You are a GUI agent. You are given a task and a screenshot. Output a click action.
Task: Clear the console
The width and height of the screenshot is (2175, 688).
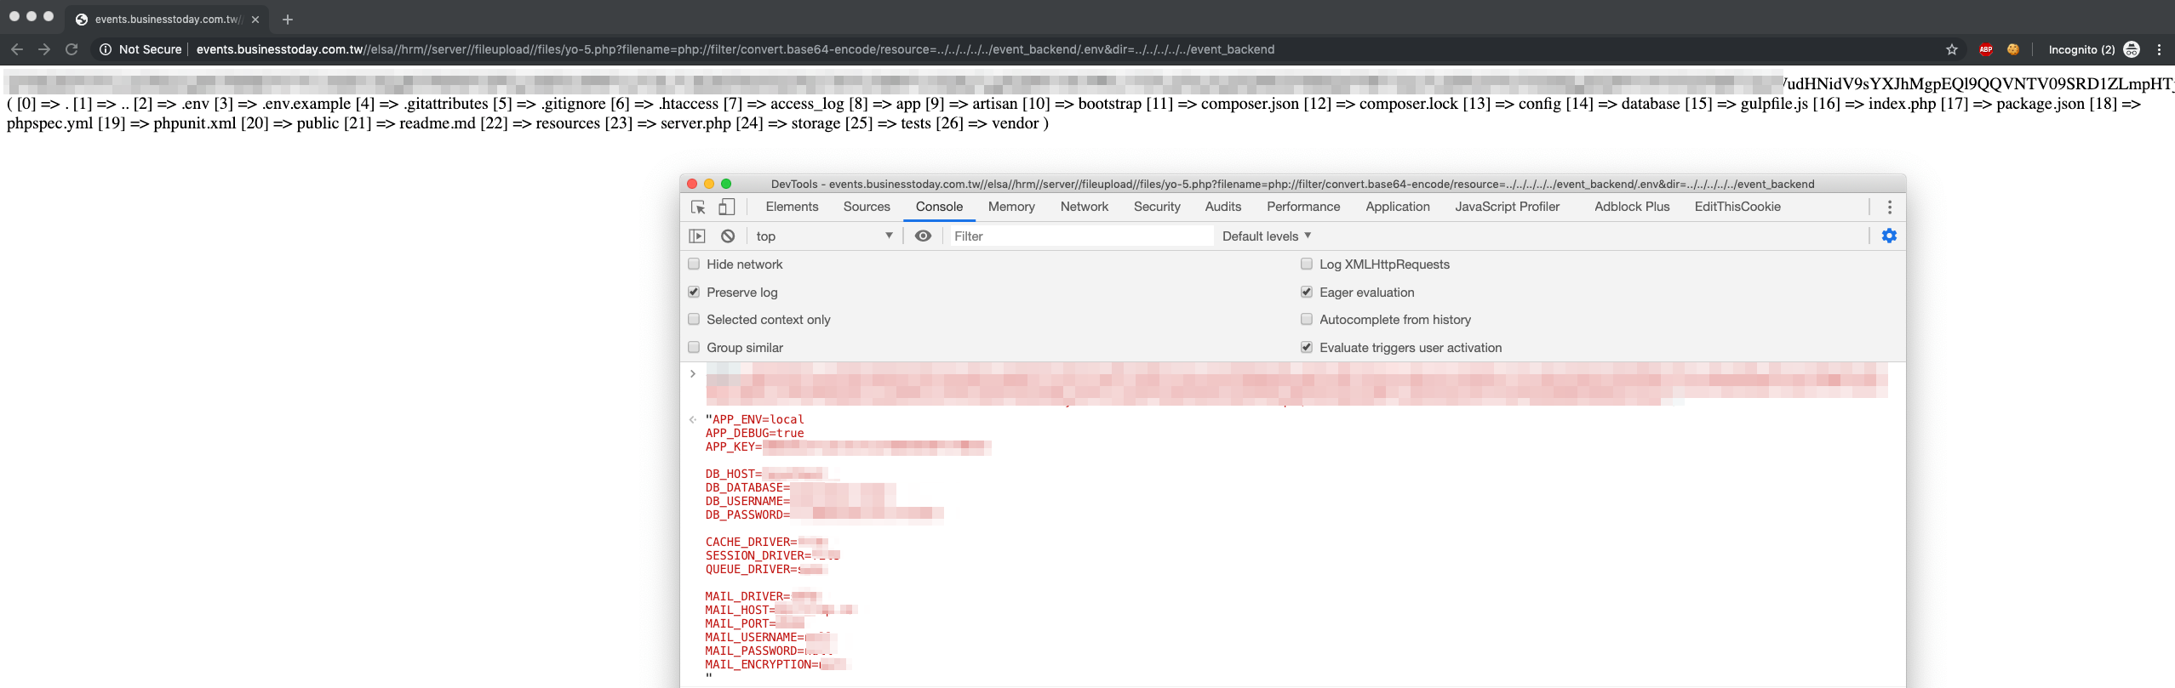(x=728, y=236)
